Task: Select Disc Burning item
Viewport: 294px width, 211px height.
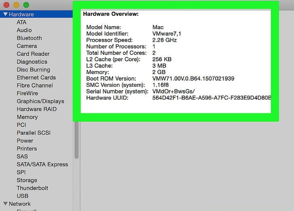Action: pyautogui.click(x=34, y=69)
